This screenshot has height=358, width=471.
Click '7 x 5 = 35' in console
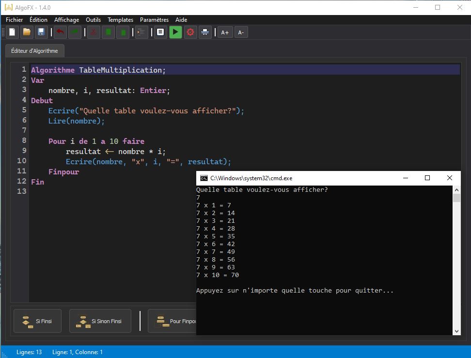[x=215, y=236]
